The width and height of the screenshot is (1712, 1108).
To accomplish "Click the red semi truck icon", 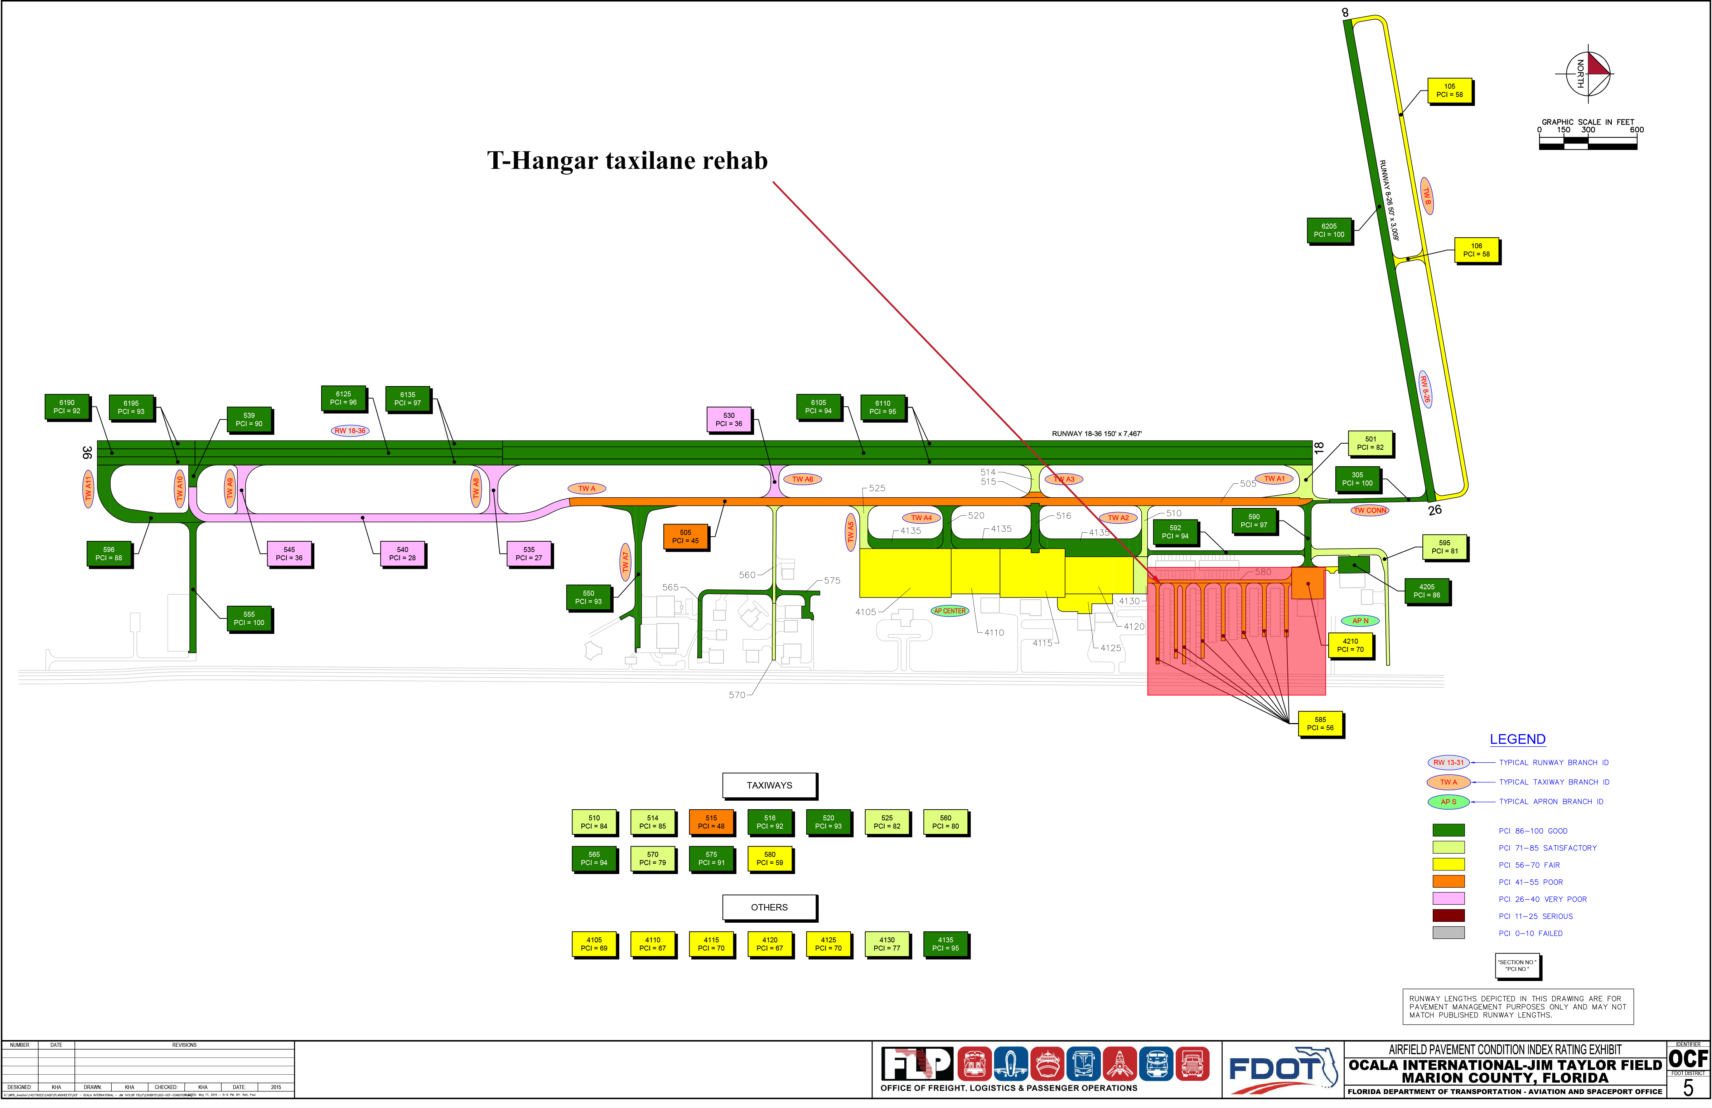I will 1192,1063.
